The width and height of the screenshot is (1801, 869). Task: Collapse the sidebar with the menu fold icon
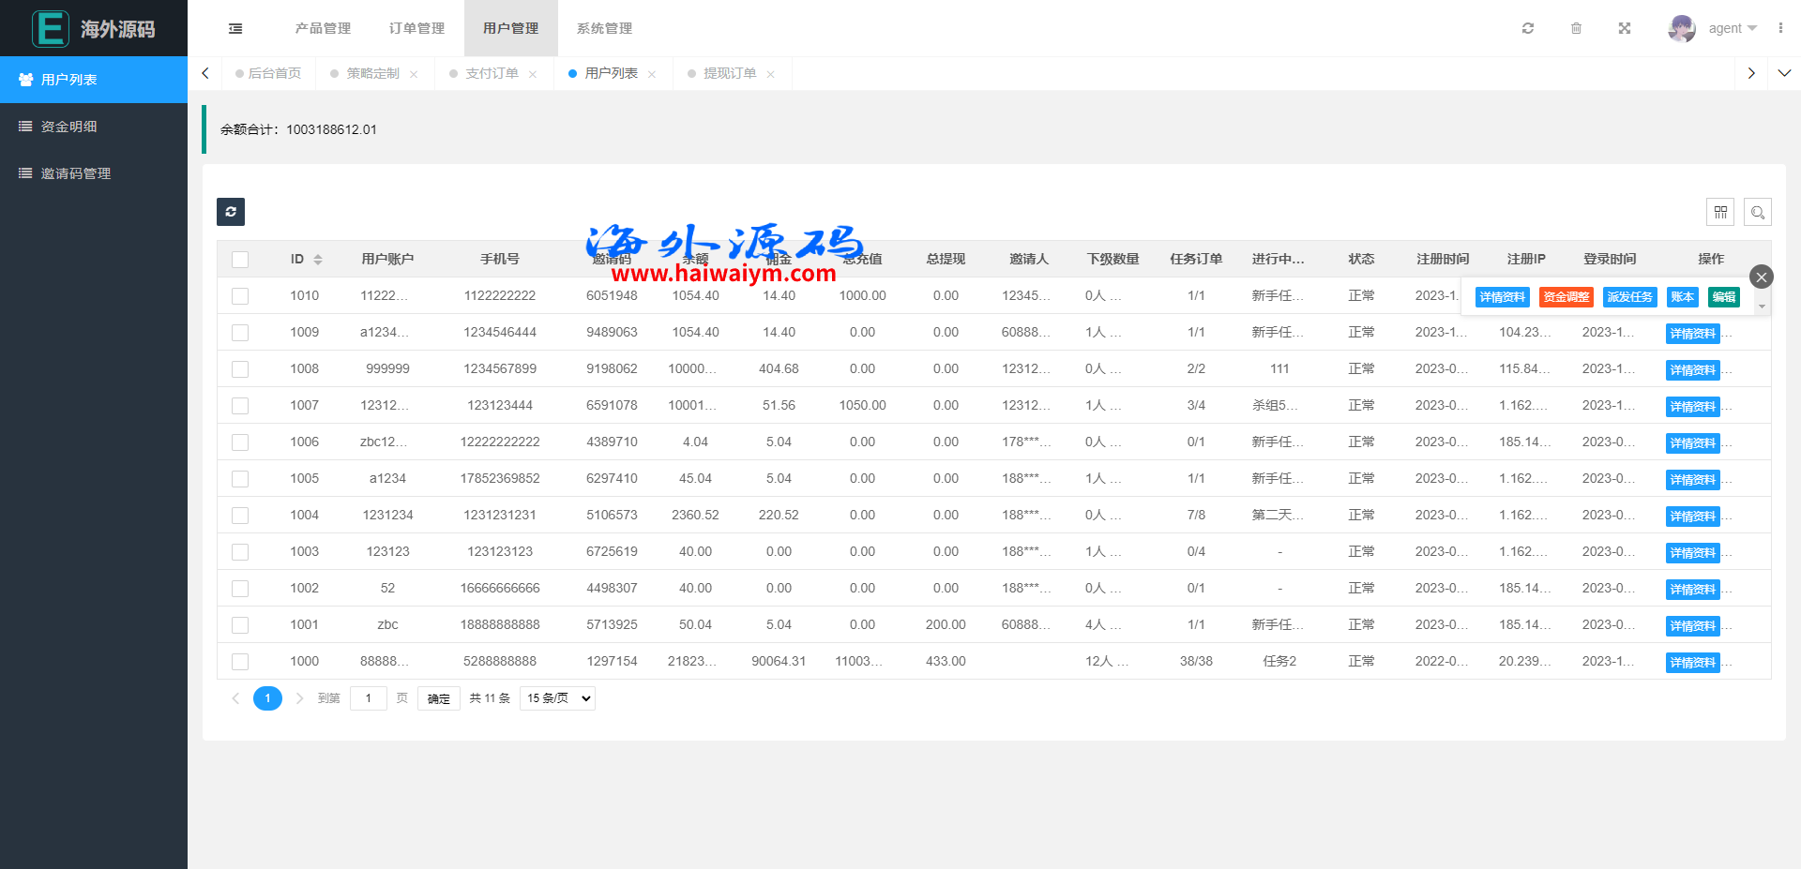[235, 28]
